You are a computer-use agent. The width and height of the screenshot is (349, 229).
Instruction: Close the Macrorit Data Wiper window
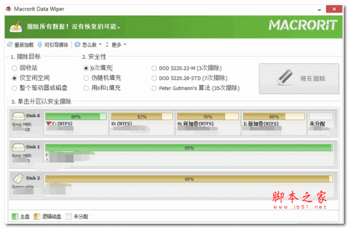tap(334, 9)
